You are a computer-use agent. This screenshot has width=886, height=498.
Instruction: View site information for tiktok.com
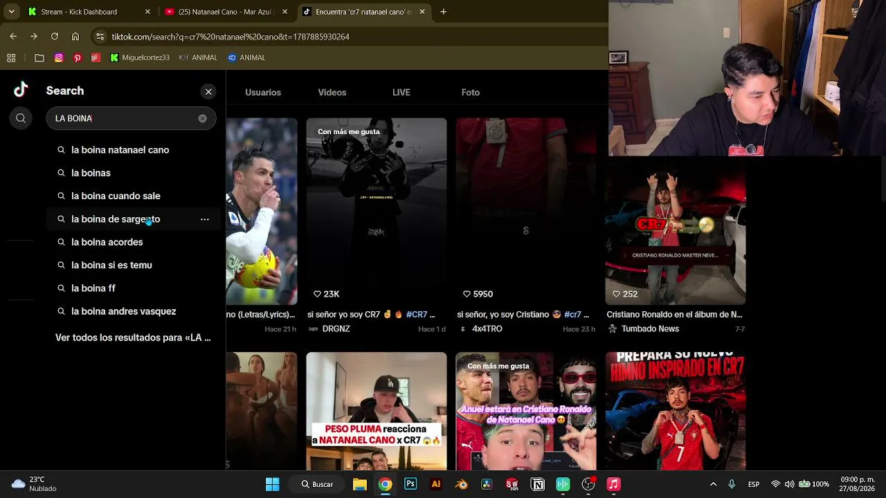pos(100,37)
